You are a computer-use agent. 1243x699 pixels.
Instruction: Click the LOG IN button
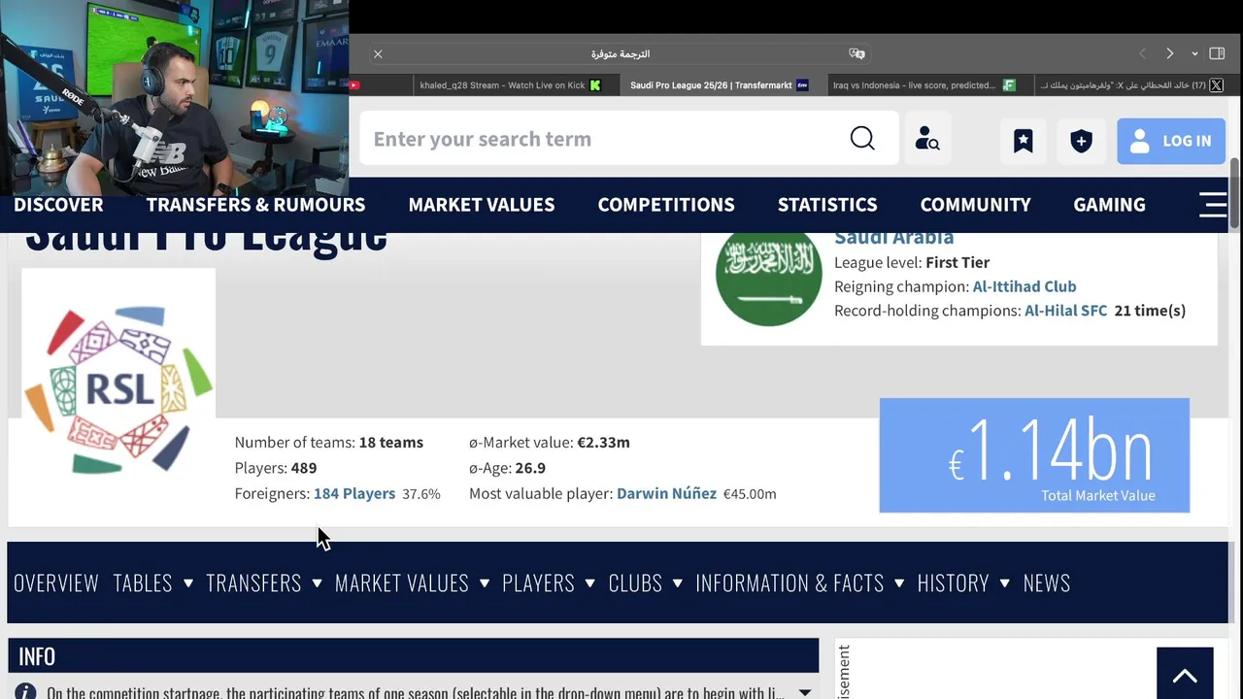1171,141
